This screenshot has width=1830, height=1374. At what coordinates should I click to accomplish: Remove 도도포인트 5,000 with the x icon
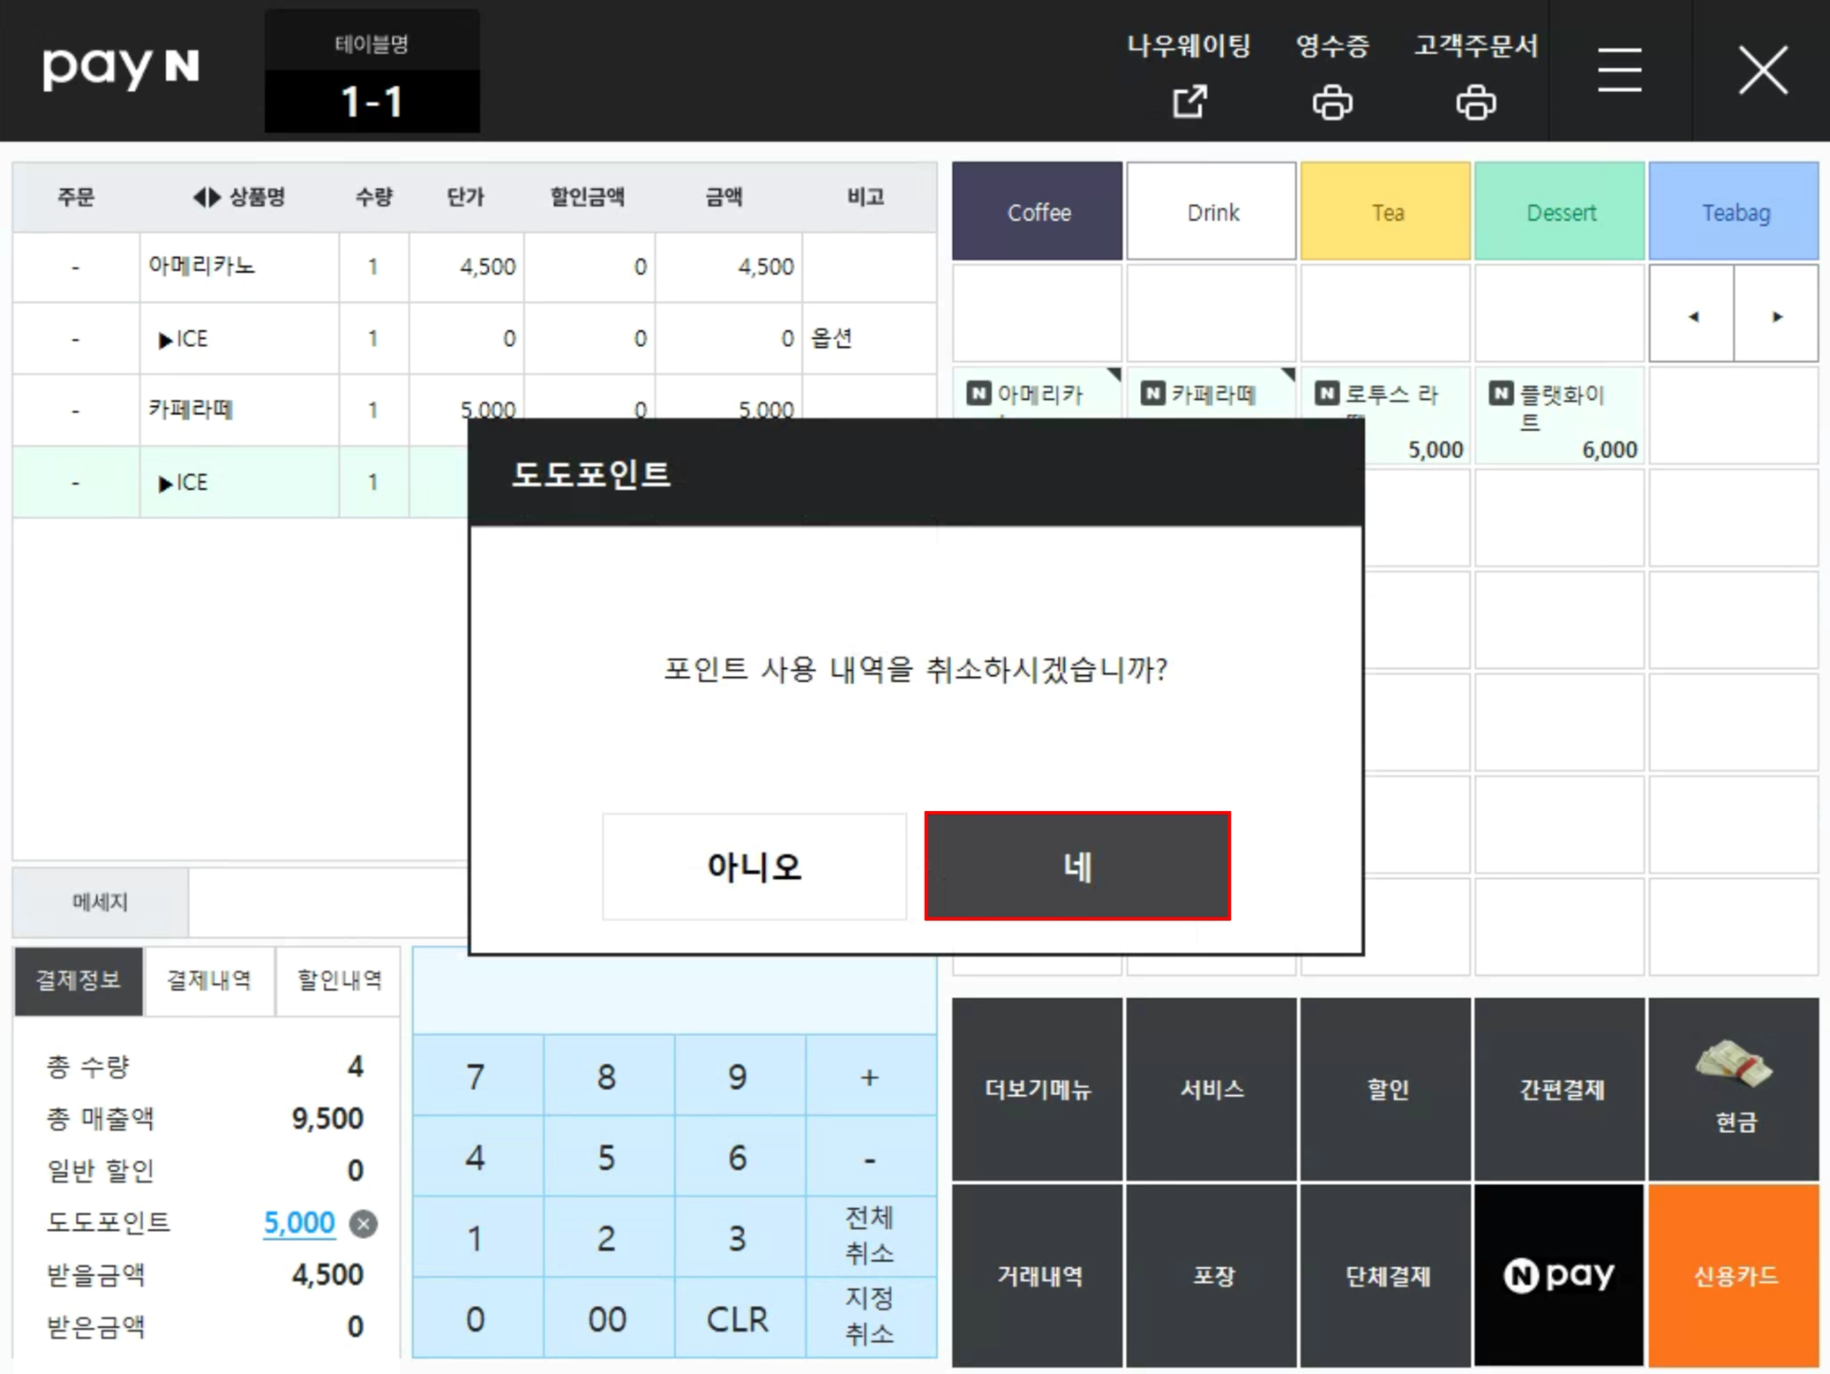(363, 1223)
